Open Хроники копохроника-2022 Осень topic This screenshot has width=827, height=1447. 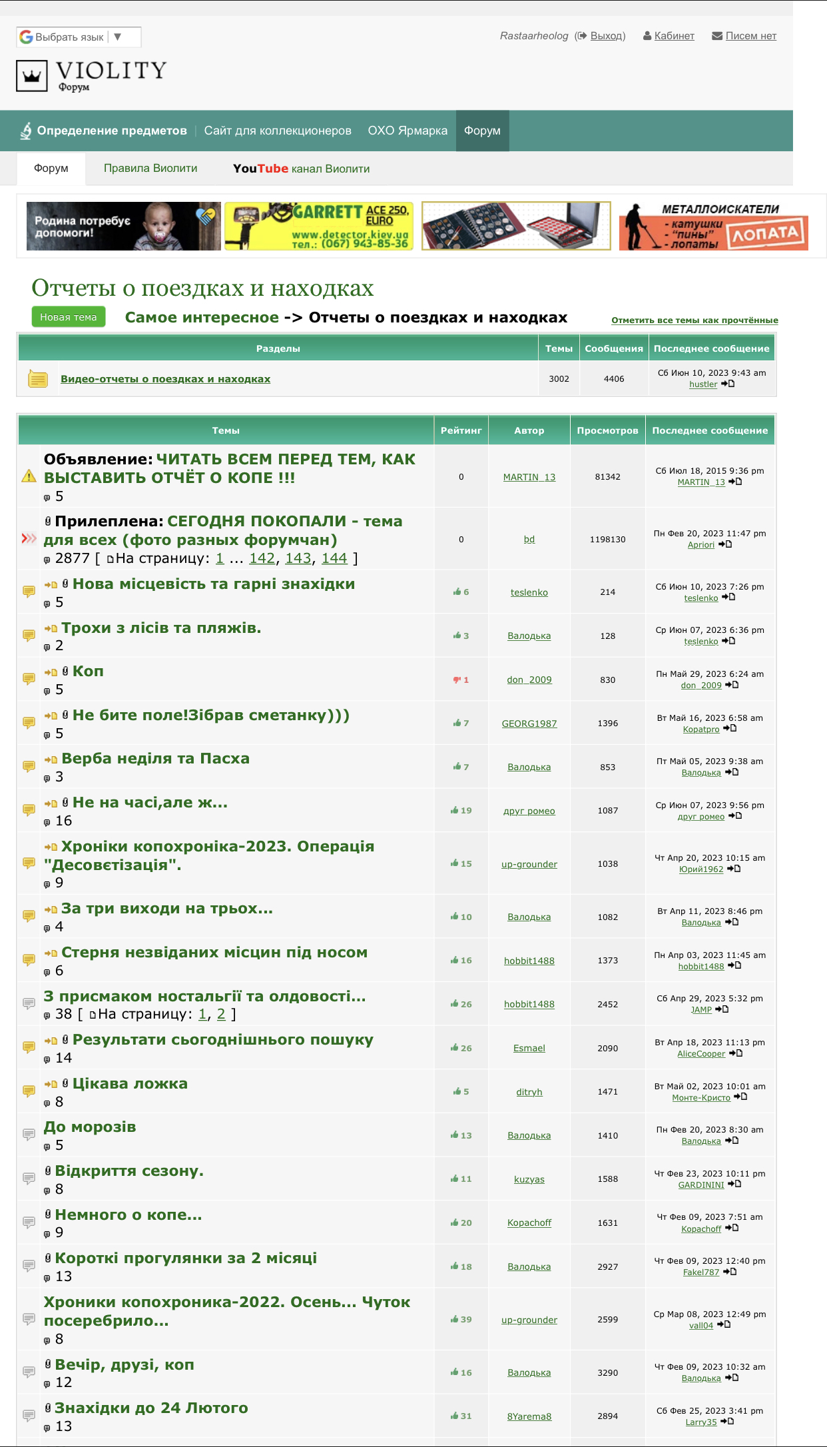[x=227, y=1311]
